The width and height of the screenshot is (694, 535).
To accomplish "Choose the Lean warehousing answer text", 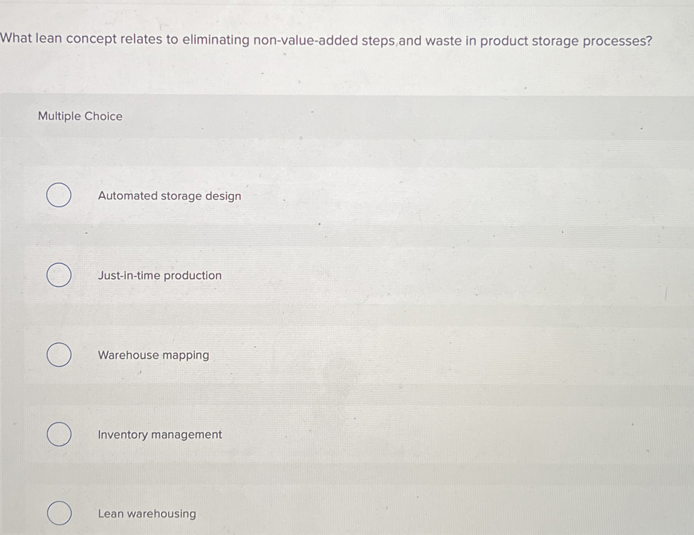I will (147, 514).
